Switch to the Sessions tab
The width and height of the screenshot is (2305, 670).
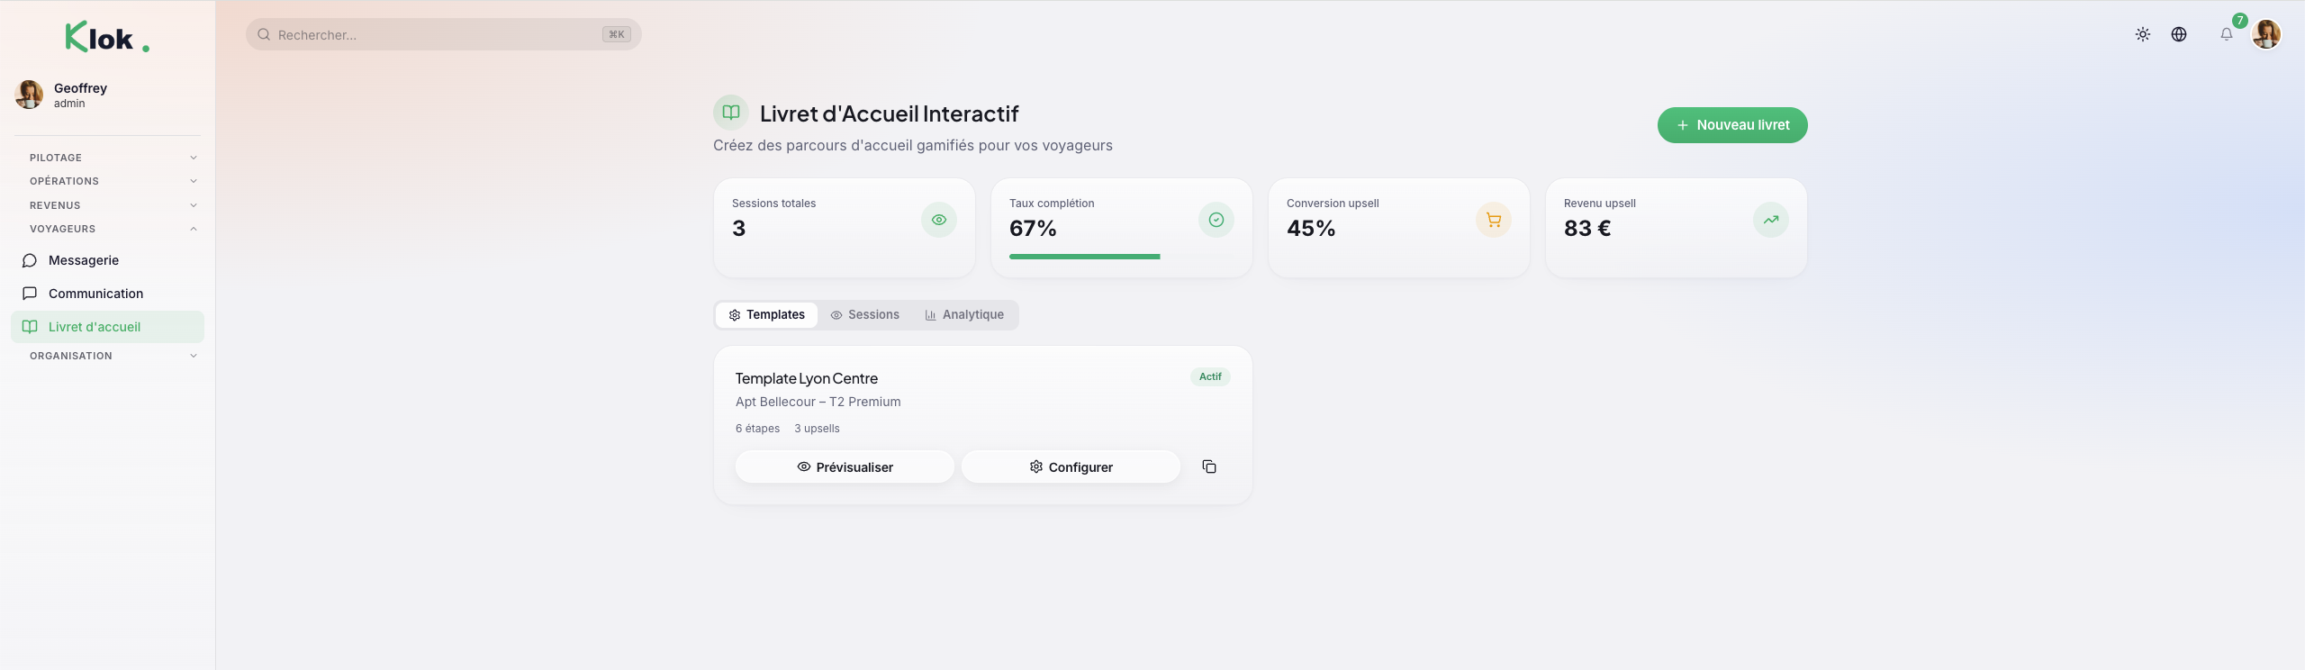[x=864, y=315]
